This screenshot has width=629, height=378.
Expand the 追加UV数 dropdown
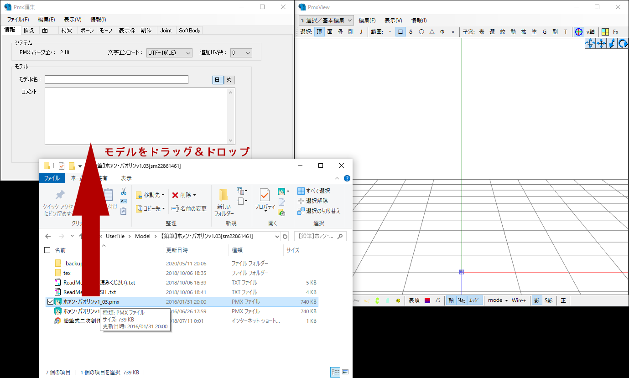[x=240, y=52]
